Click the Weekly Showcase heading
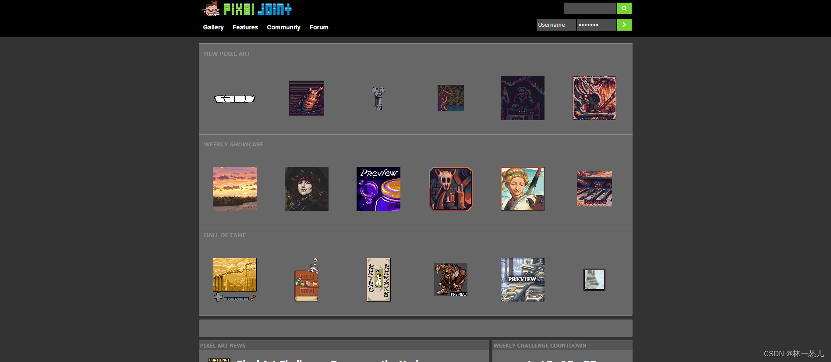 233,145
